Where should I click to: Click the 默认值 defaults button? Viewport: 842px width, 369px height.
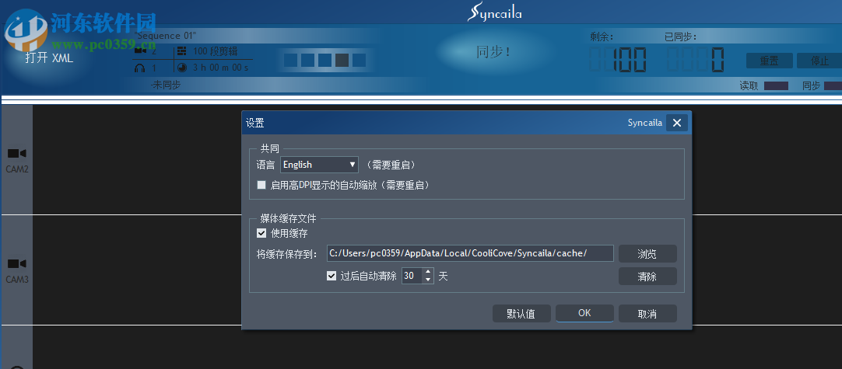[521, 314]
